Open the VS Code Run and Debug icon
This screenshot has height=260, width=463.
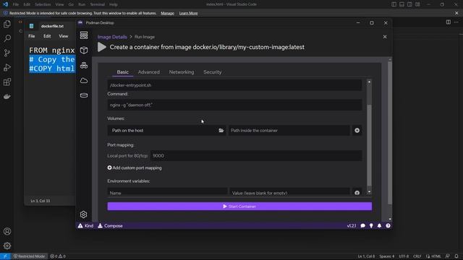pos(7,67)
